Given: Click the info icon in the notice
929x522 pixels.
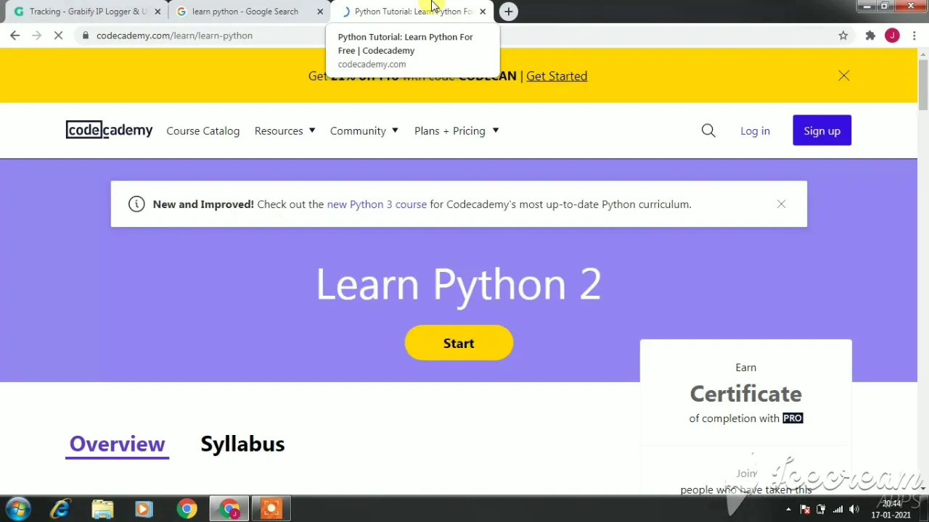Looking at the screenshot, I should click(136, 204).
